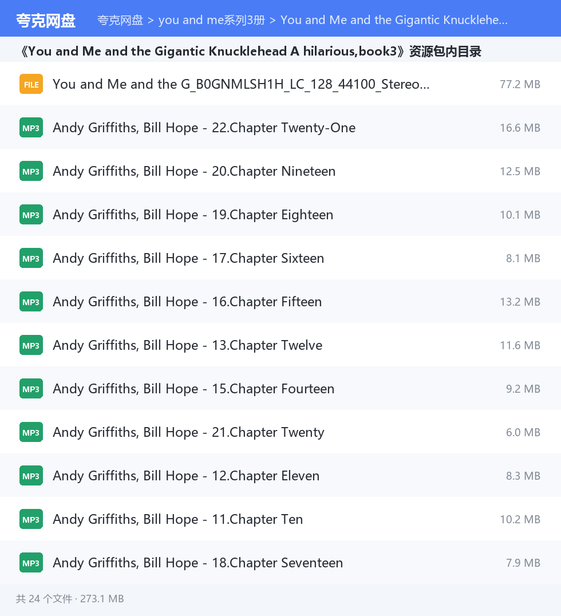Click the 77.2 MB file size
The image size is (561, 616).
coord(520,84)
